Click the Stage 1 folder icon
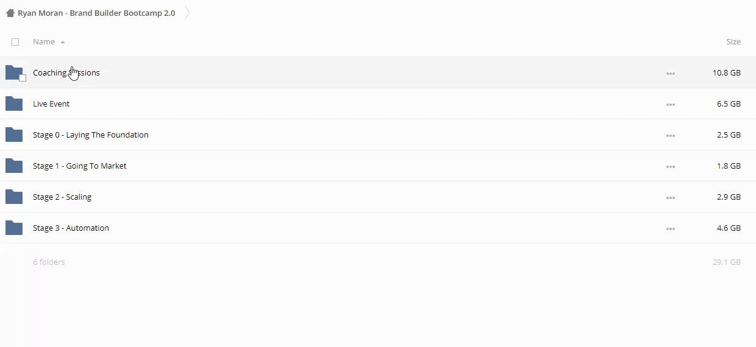756x347 pixels. (13, 166)
